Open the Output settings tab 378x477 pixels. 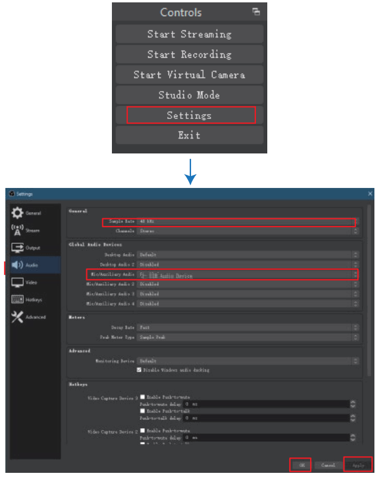click(35, 247)
